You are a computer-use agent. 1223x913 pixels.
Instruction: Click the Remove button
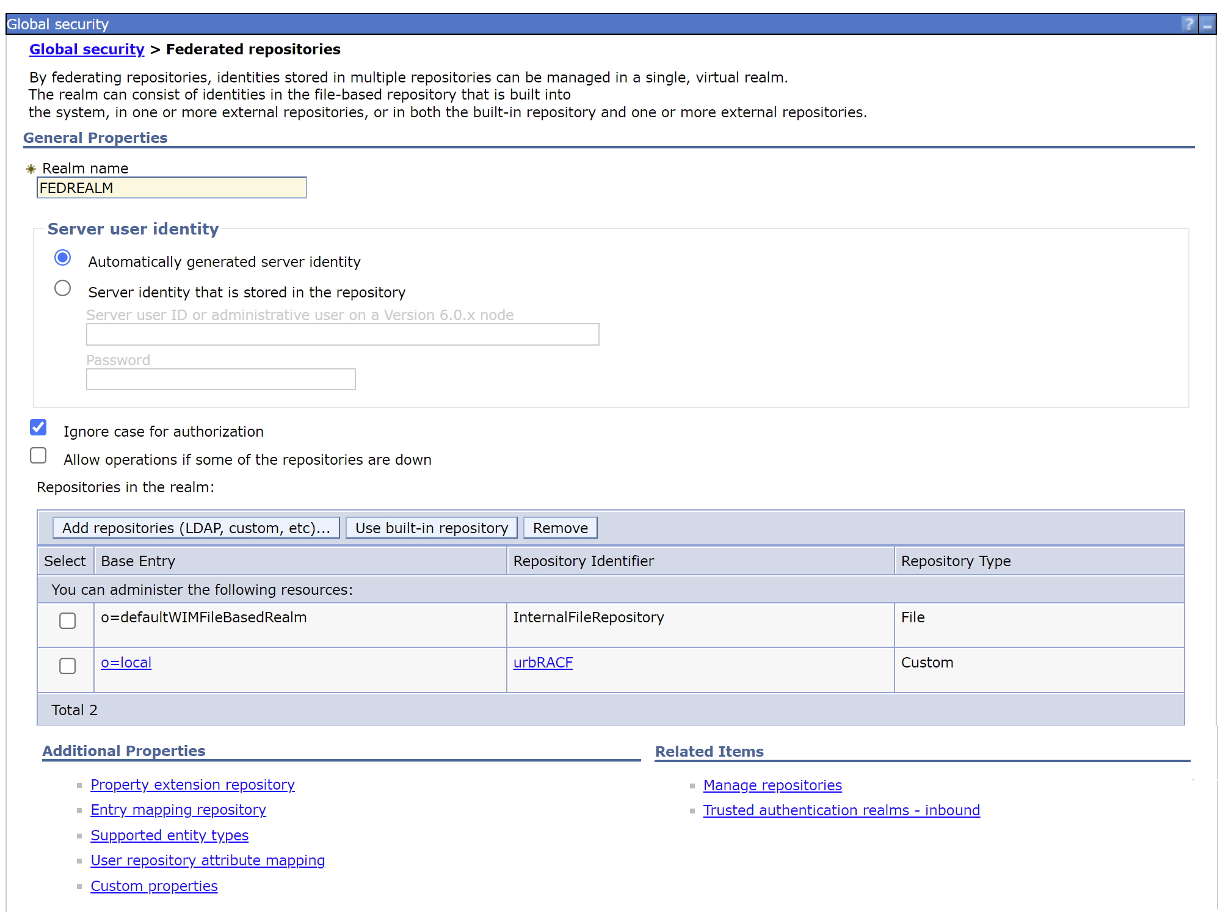tap(559, 527)
